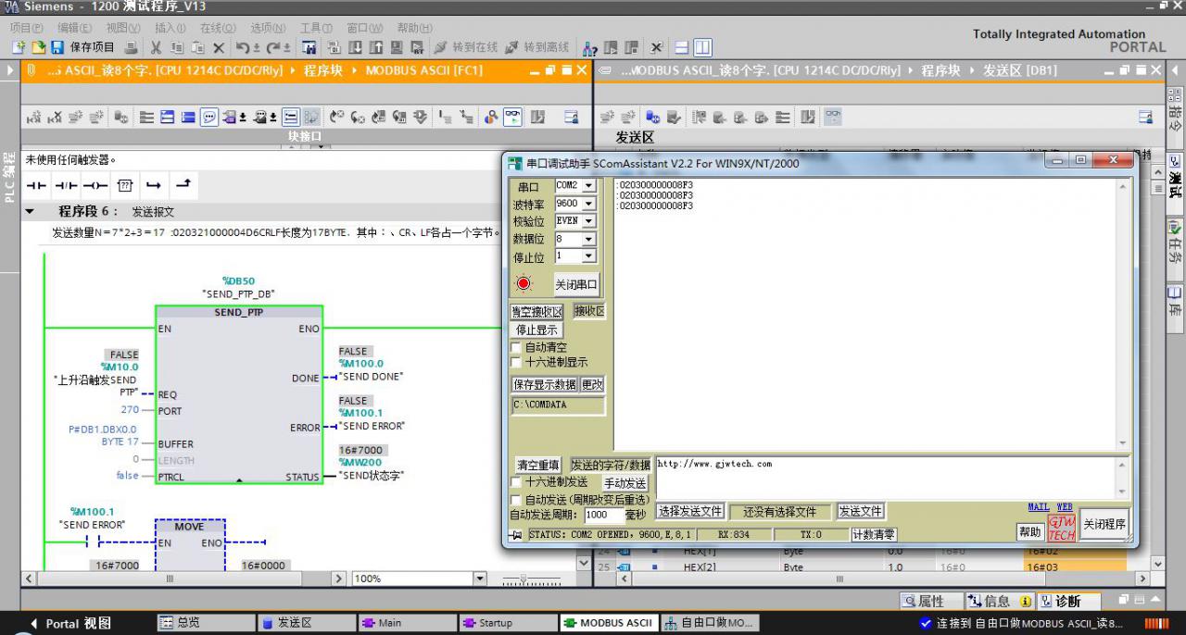Click the 清空接收区 button
The width and height of the screenshot is (1186, 635).
[537, 312]
